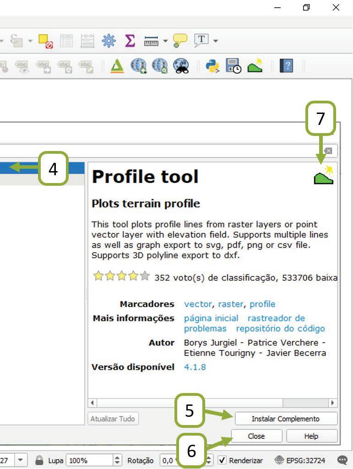Open the attribute table icon
This screenshot has width=353, height=469.
66,41
